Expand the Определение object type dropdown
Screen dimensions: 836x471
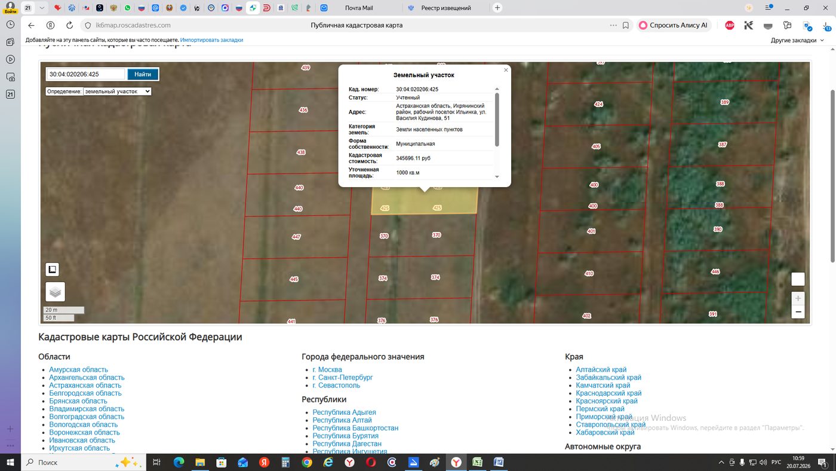pyautogui.click(x=117, y=91)
